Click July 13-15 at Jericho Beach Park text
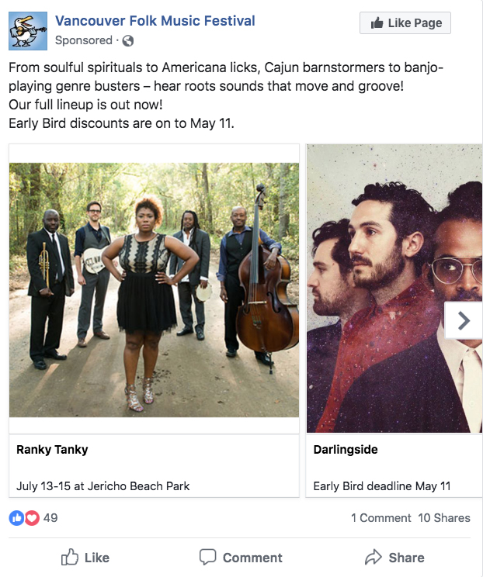This screenshot has width=483, height=577. point(103,486)
